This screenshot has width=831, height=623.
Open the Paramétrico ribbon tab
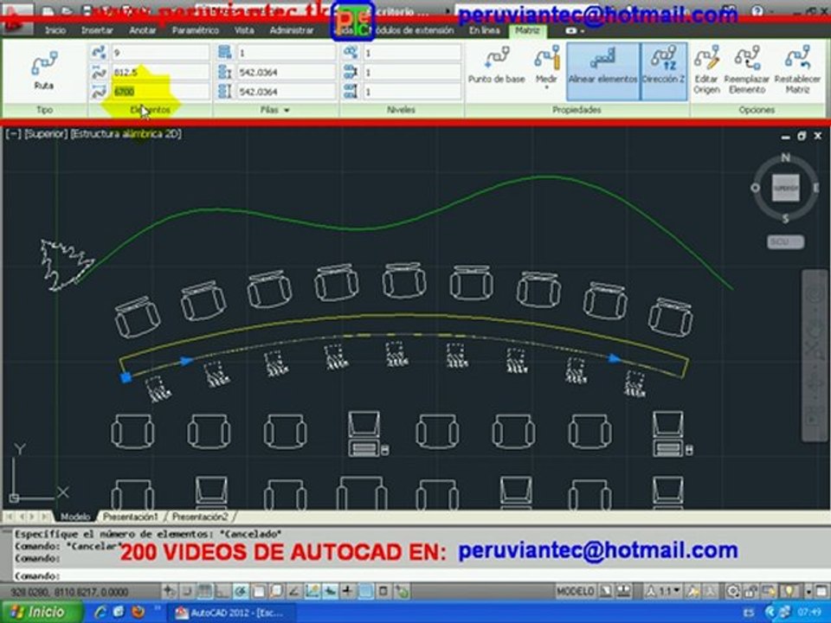[195, 31]
